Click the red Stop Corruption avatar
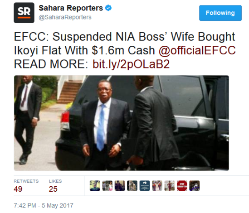Image resolution: width=249 pixels, height=213 pixels. 182,185
